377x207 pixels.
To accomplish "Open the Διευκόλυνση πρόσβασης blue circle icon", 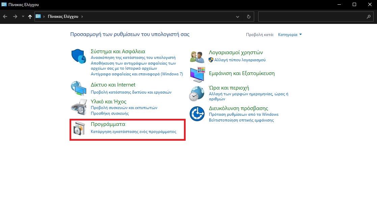I will (197, 114).
